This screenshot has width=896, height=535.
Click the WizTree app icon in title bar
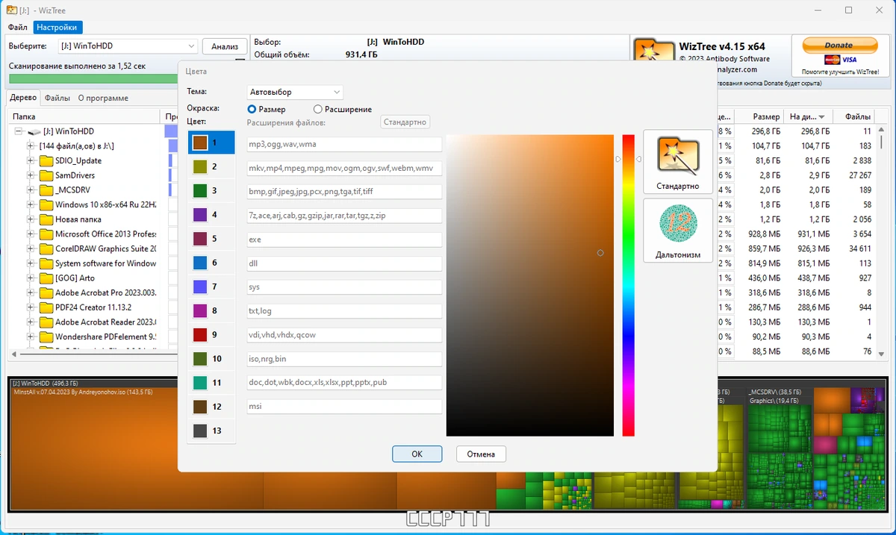12,10
